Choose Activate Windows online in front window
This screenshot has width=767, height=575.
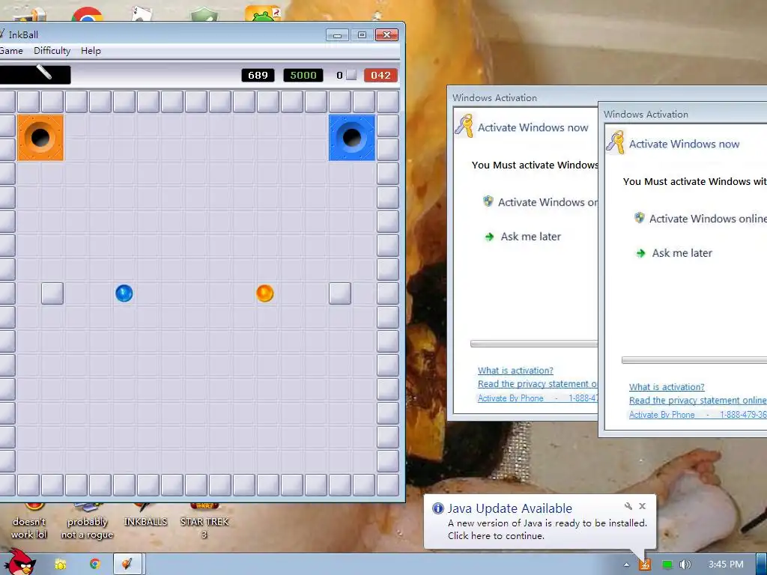pyautogui.click(x=707, y=219)
